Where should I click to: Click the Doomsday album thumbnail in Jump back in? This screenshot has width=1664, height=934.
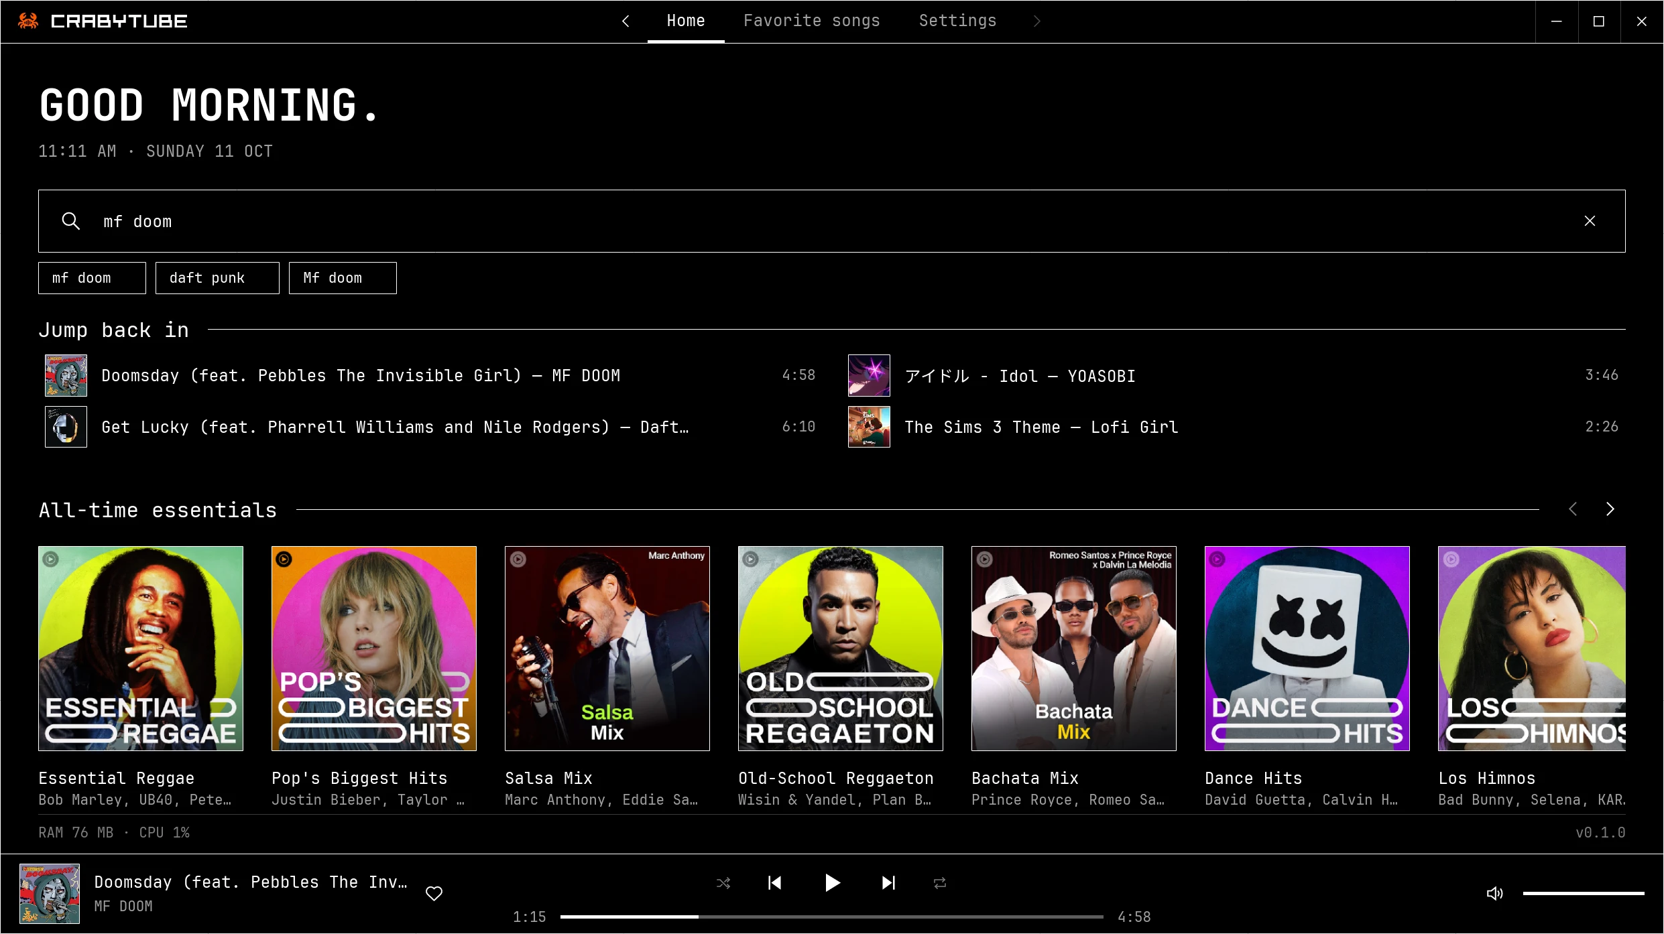point(66,375)
